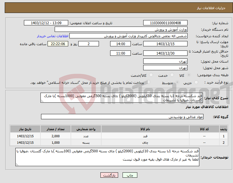The image size is (233, 183).
Task: Click the resize handle of شرح کلی نیاز box
Action: [42, 101]
